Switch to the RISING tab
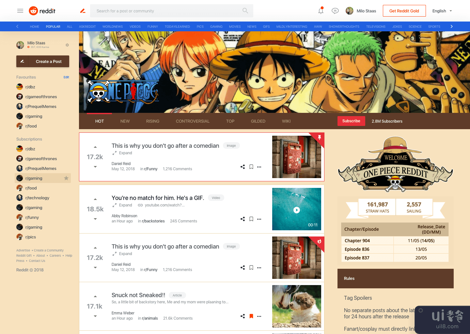The width and height of the screenshot is (470, 334). pos(153,121)
